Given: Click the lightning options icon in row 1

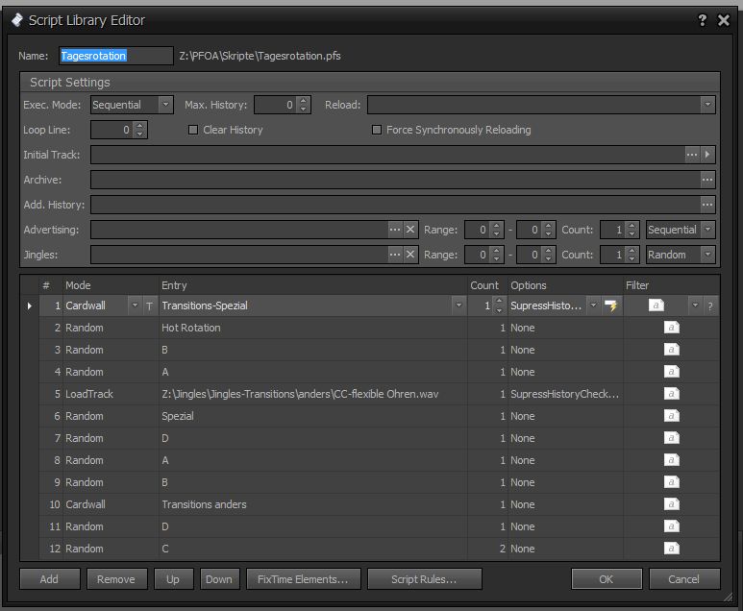Looking at the screenshot, I should coord(611,305).
